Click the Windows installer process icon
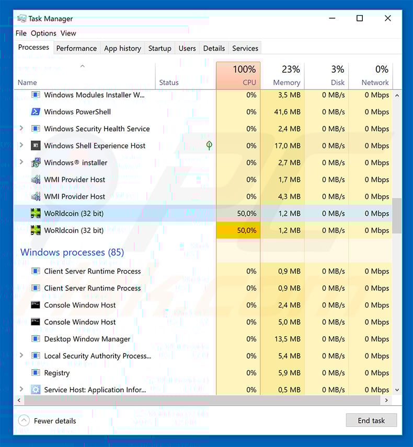The width and height of the screenshot is (413, 447). point(36,162)
